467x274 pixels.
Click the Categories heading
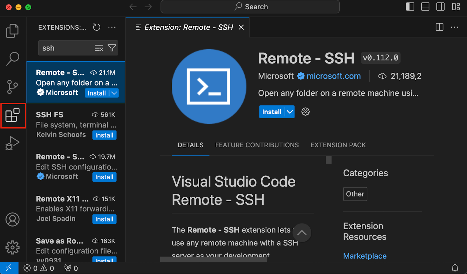pyautogui.click(x=365, y=173)
